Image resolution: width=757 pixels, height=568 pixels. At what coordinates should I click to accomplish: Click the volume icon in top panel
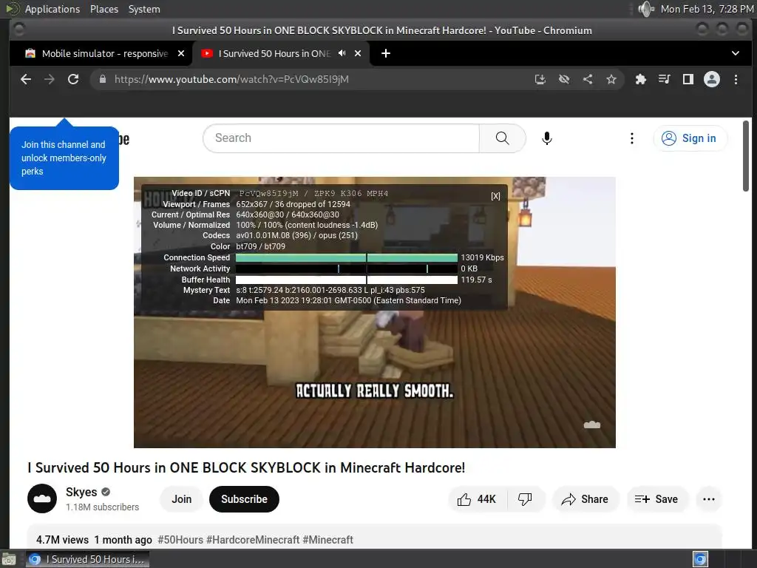coord(646,9)
